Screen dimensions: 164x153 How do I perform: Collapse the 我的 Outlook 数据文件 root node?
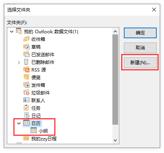[11, 31]
